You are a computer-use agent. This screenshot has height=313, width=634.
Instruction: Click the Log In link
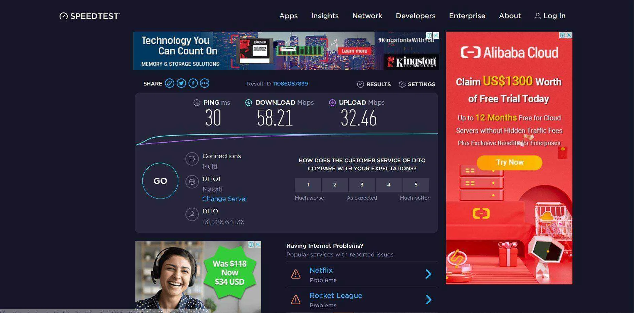pyautogui.click(x=554, y=16)
